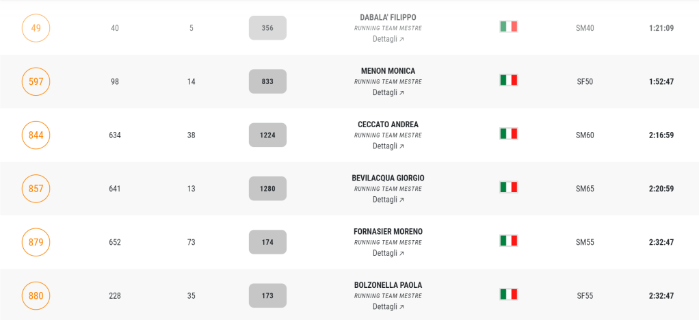
Task: Select bib number badge 1224
Action: click(267, 135)
